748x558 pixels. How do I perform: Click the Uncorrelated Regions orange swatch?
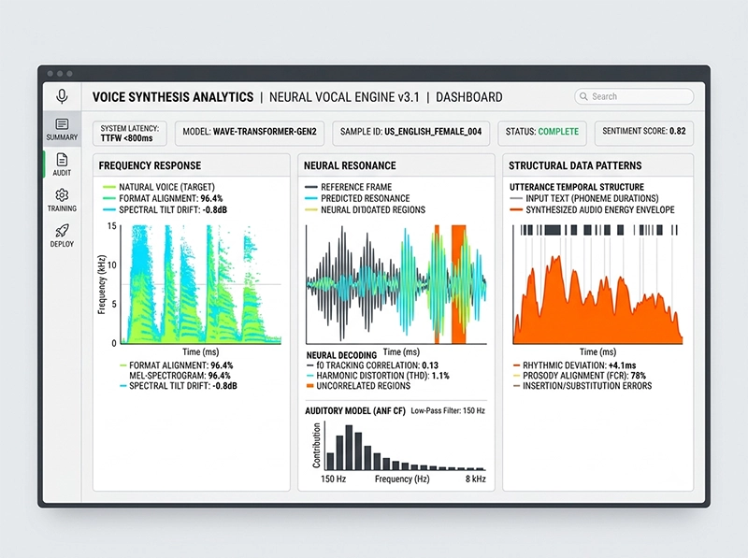tap(309, 386)
